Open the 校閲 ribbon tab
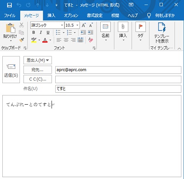The image size is (184, 179). click(115, 16)
